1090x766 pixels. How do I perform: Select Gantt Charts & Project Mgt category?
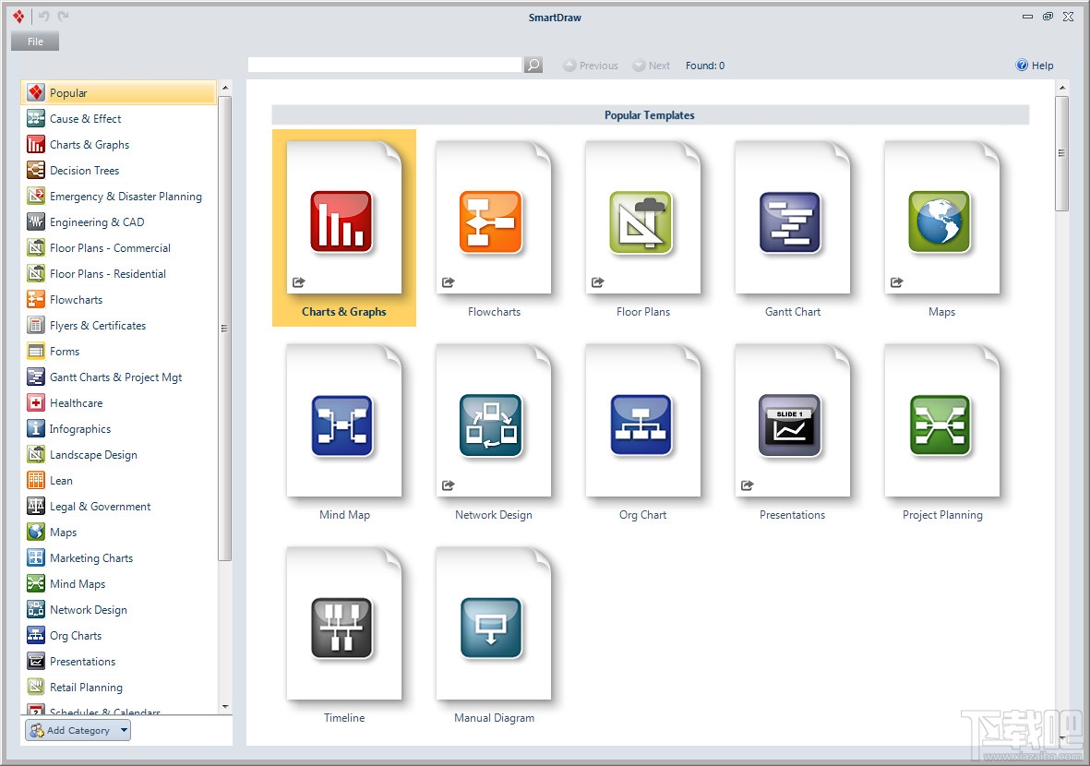tap(119, 377)
